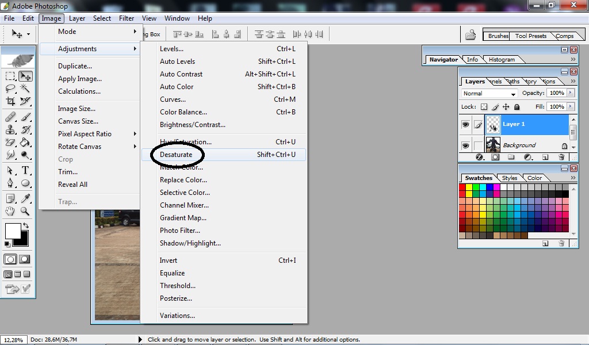This screenshot has width=589, height=345.
Task: Open the File Browser icon
Action: click(x=471, y=35)
